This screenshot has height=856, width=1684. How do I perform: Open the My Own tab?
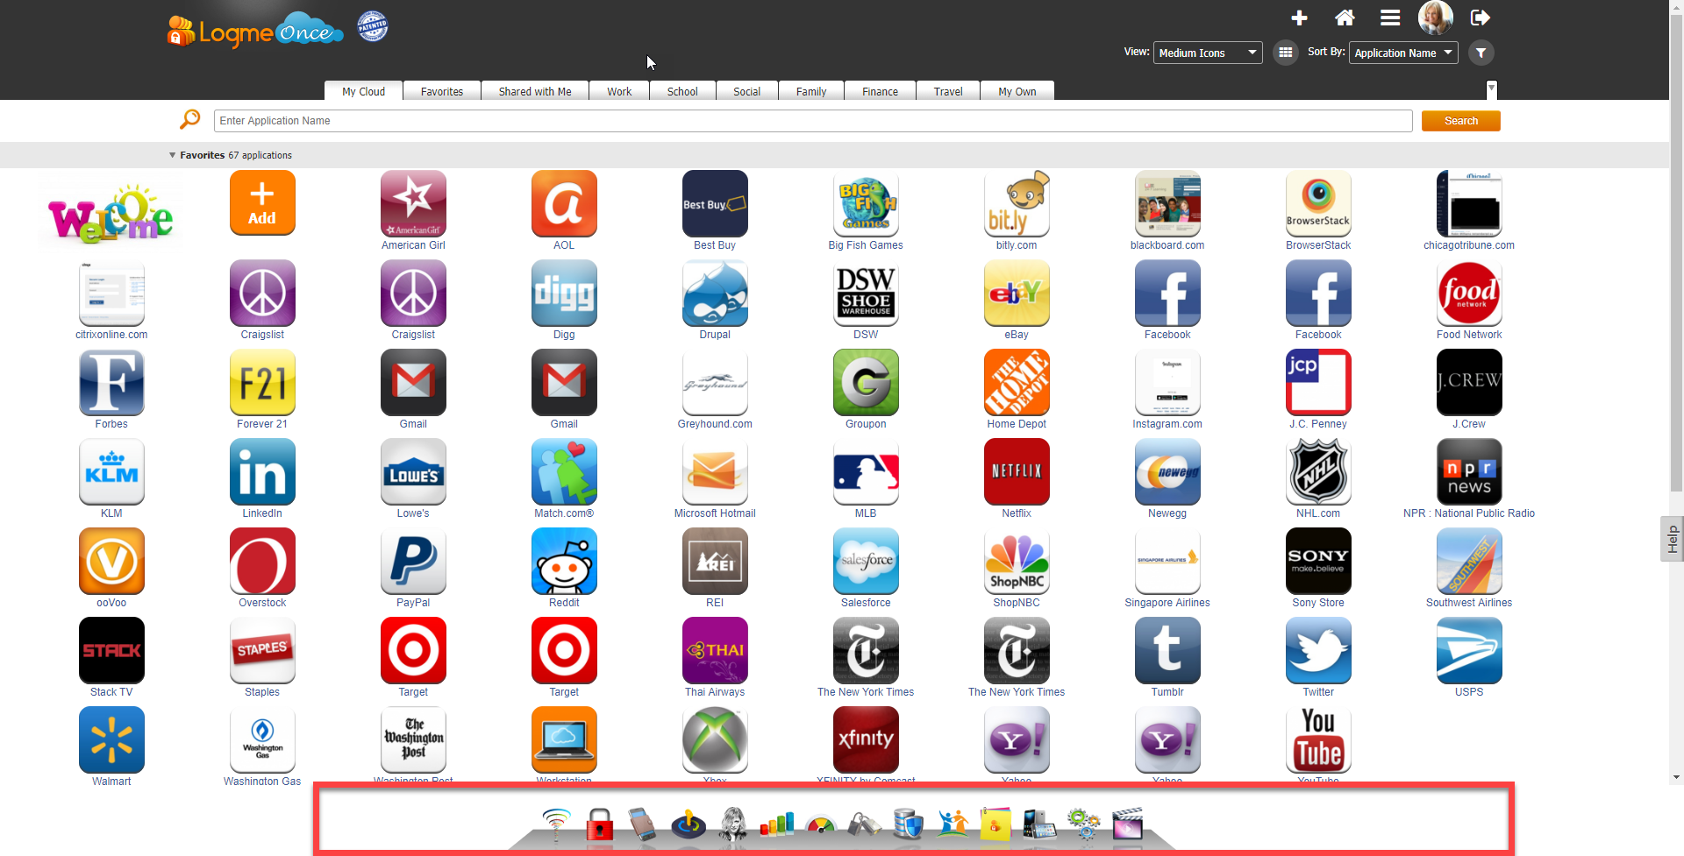tap(1017, 91)
